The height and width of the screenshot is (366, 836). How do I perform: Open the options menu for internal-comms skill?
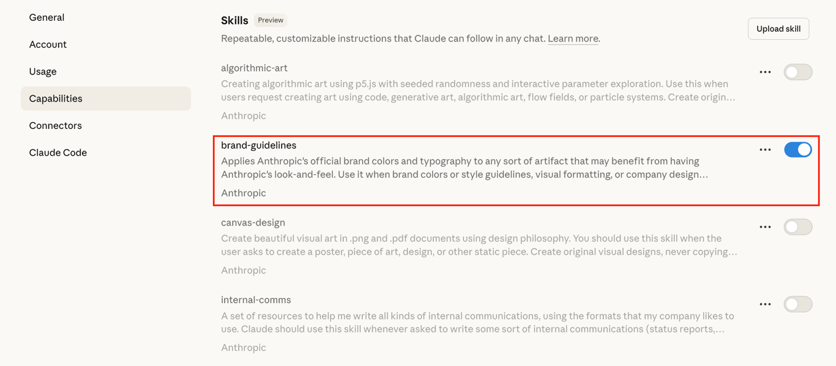[x=765, y=304]
